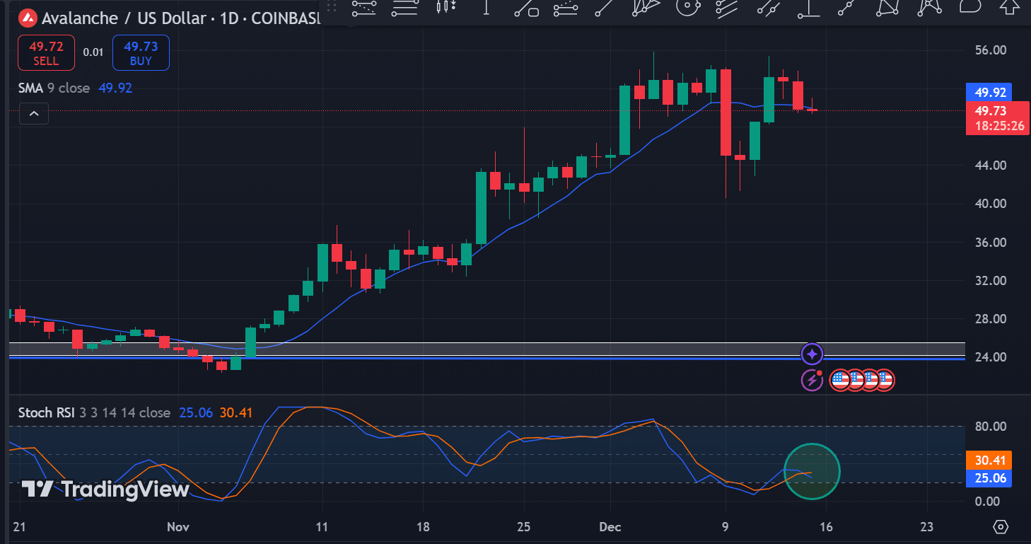Screen dimensions: 1031x544
Task: Collapse the indicator legend with chevron arrow
Action: 34,113
